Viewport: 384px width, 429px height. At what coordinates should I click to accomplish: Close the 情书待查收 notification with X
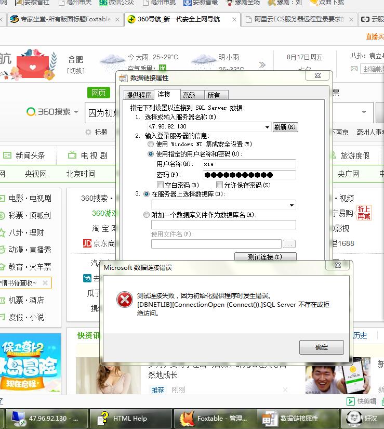coord(45,283)
